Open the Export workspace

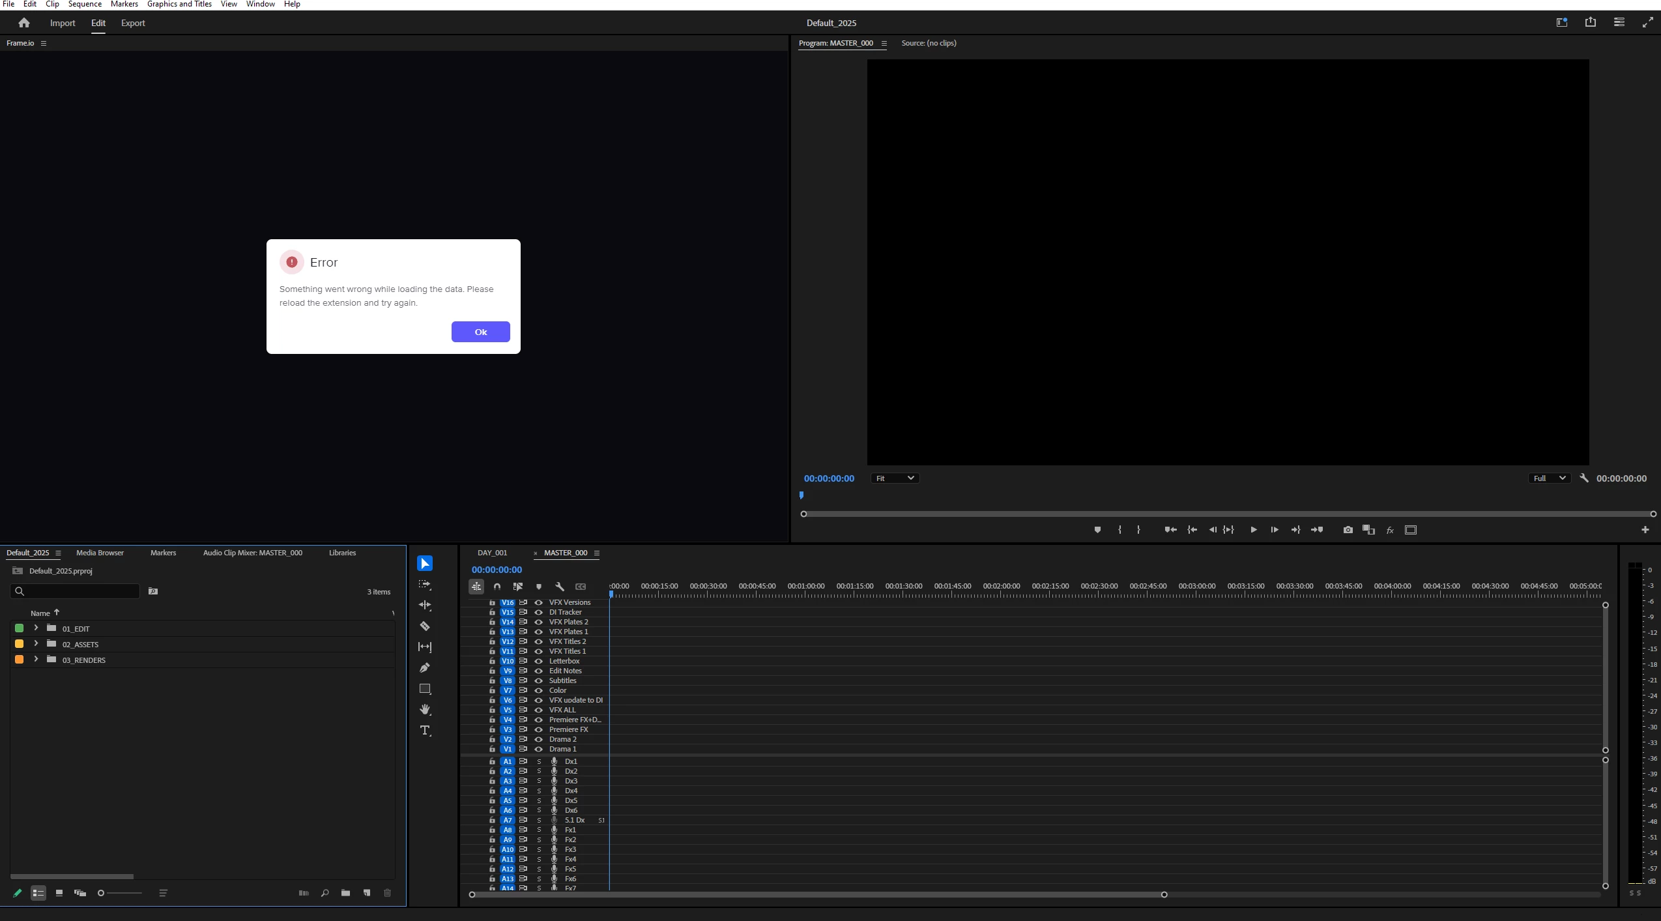click(x=133, y=23)
